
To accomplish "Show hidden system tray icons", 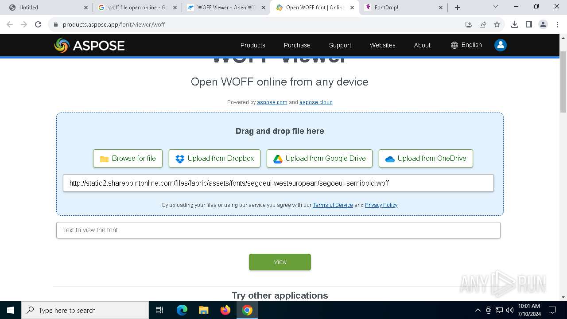I will [x=478, y=310].
